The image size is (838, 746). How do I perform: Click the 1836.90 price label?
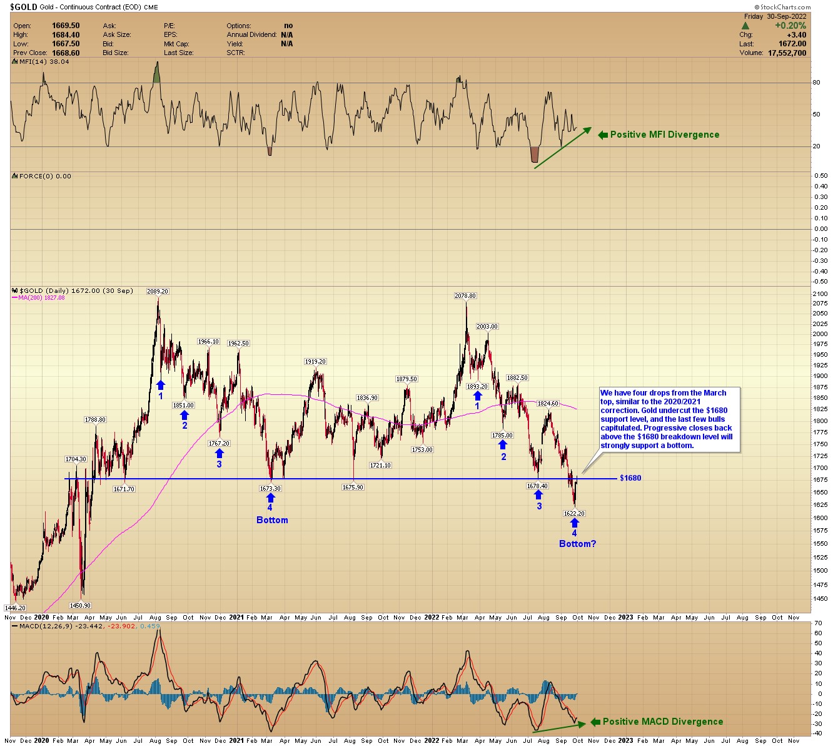point(367,397)
